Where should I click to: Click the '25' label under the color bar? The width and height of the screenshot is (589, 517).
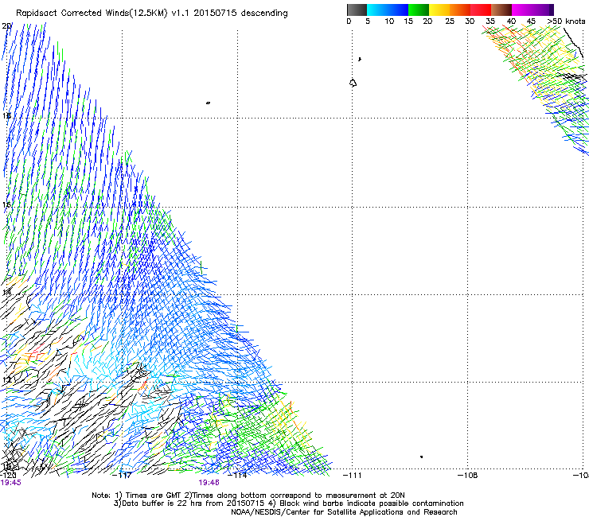450,21
